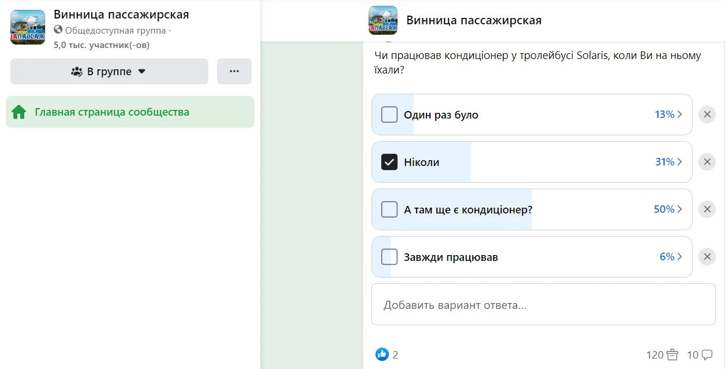Select 'А там ще є кондиціонер?' checkbox
The height and width of the screenshot is (369, 725).
click(x=389, y=209)
